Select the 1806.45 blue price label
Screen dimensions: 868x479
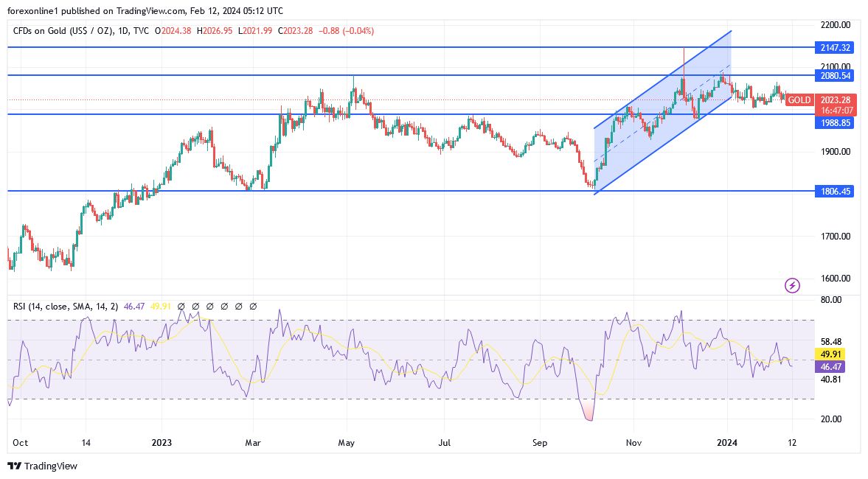pyautogui.click(x=834, y=192)
